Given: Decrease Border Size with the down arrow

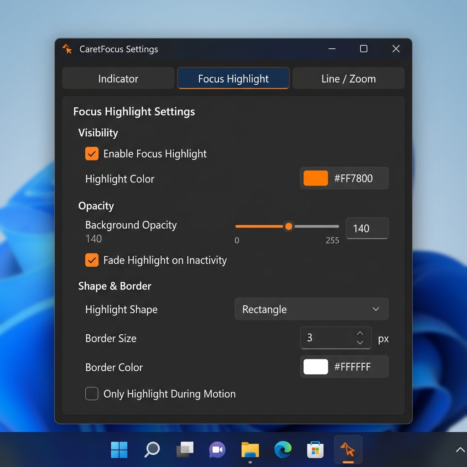Looking at the screenshot, I should point(360,342).
